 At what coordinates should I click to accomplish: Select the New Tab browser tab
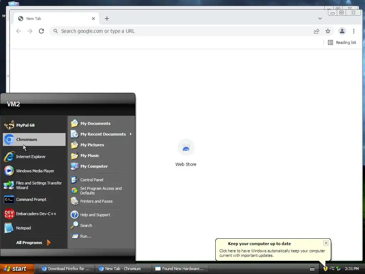tap(56, 19)
